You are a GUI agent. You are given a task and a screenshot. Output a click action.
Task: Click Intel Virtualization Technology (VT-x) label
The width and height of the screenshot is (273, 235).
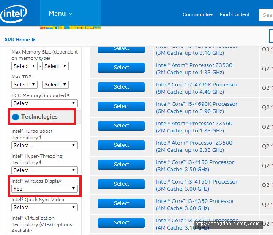[41, 224]
